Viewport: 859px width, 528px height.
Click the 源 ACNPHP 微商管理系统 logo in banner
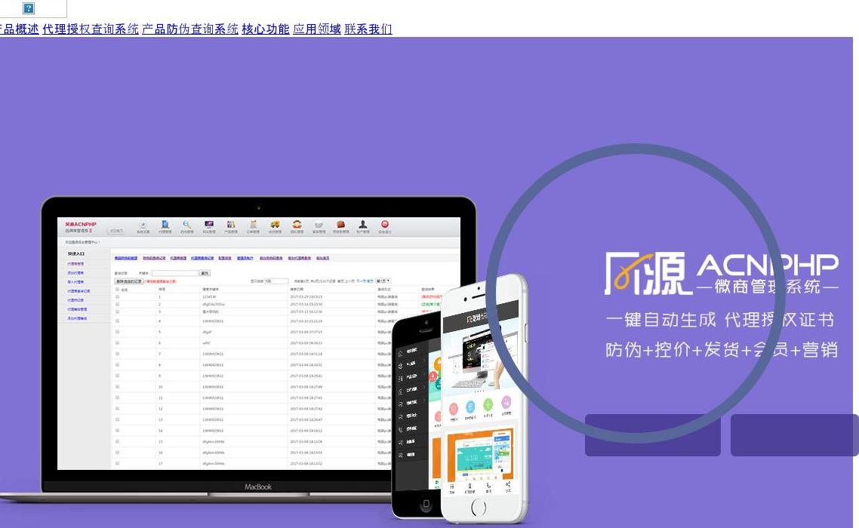coord(722,273)
